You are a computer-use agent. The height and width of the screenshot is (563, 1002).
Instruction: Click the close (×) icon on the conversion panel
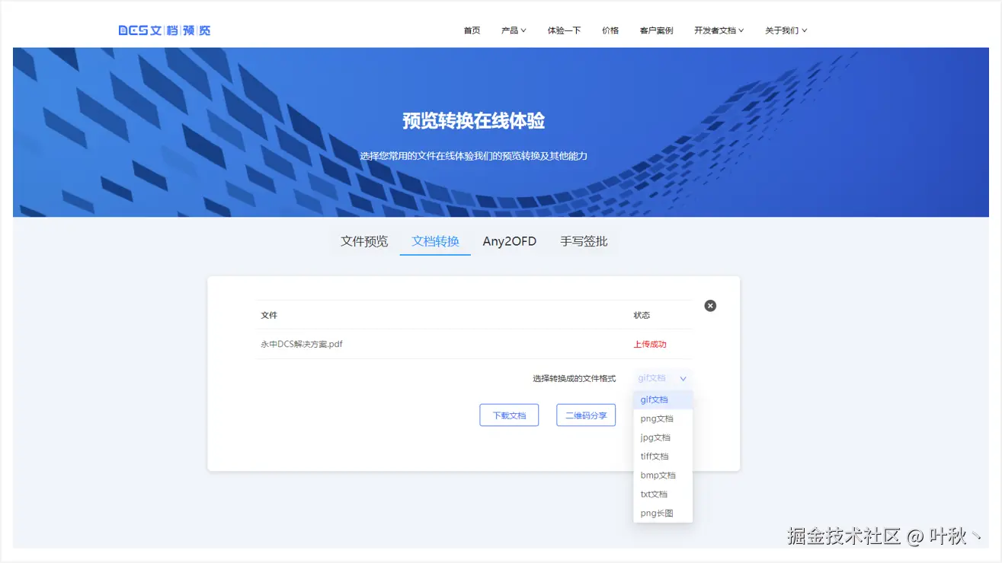point(709,305)
